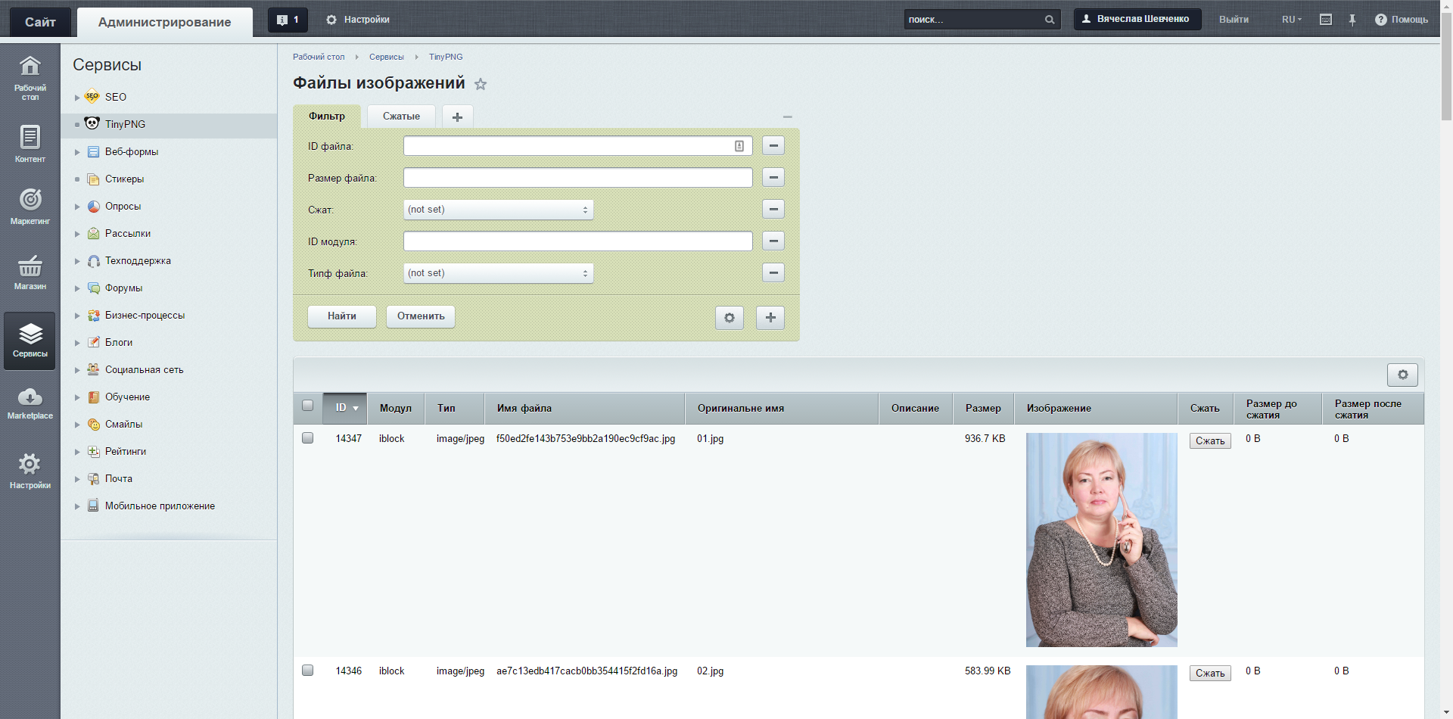
Task: Add a new filter tab with plus
Action: pyautogui.click(x=457, y=117)
